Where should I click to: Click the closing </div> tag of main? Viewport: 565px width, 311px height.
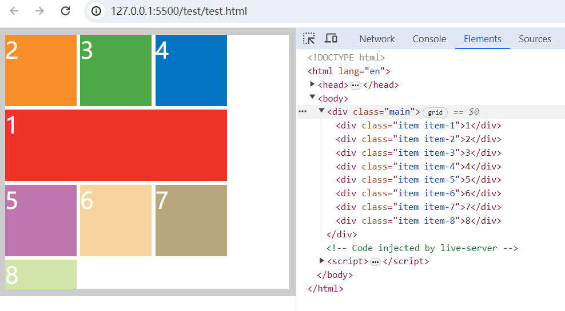click(x=341, y=235)
